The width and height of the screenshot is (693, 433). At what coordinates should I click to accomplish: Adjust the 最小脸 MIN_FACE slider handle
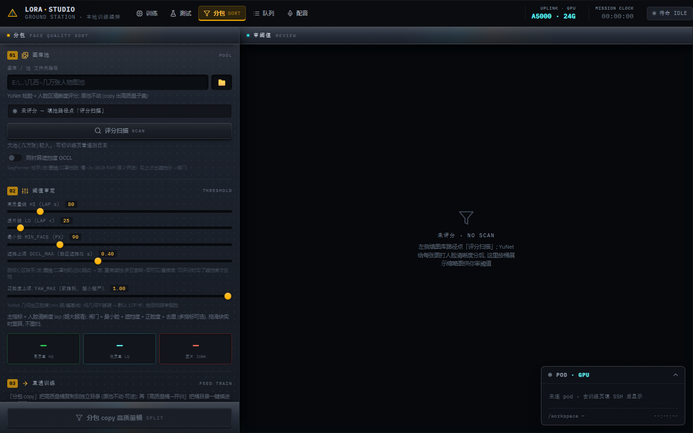(60, 244)
